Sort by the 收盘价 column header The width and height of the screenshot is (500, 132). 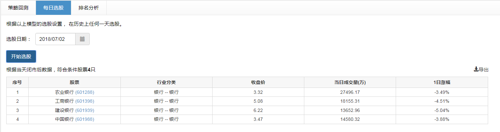(258, 82)
